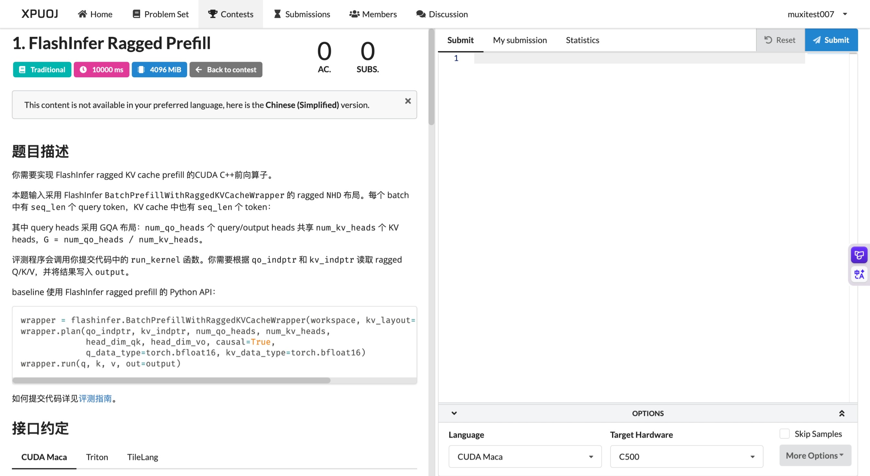The height and width of the screenshot is (476, 870).
Task: Open the Discussion page
Action: 442,14
